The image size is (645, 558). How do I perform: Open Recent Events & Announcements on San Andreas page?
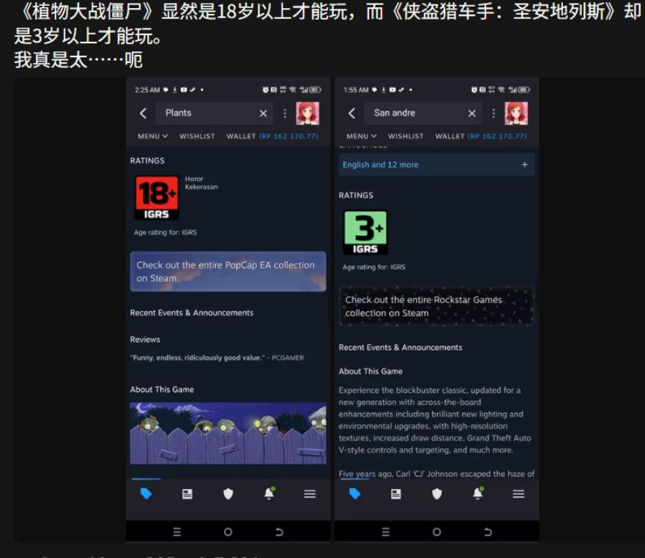pos(400,347)
